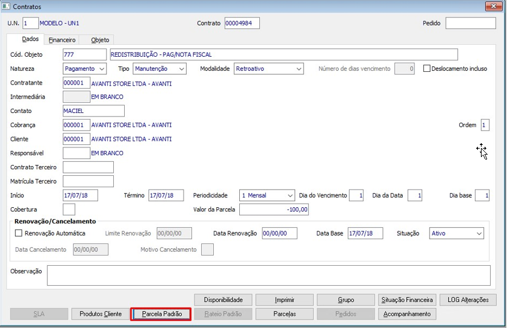Open the Natureza dropdown
Viewport: 507px width, 328px height.
pyautogui.click(x=85, y=69)
